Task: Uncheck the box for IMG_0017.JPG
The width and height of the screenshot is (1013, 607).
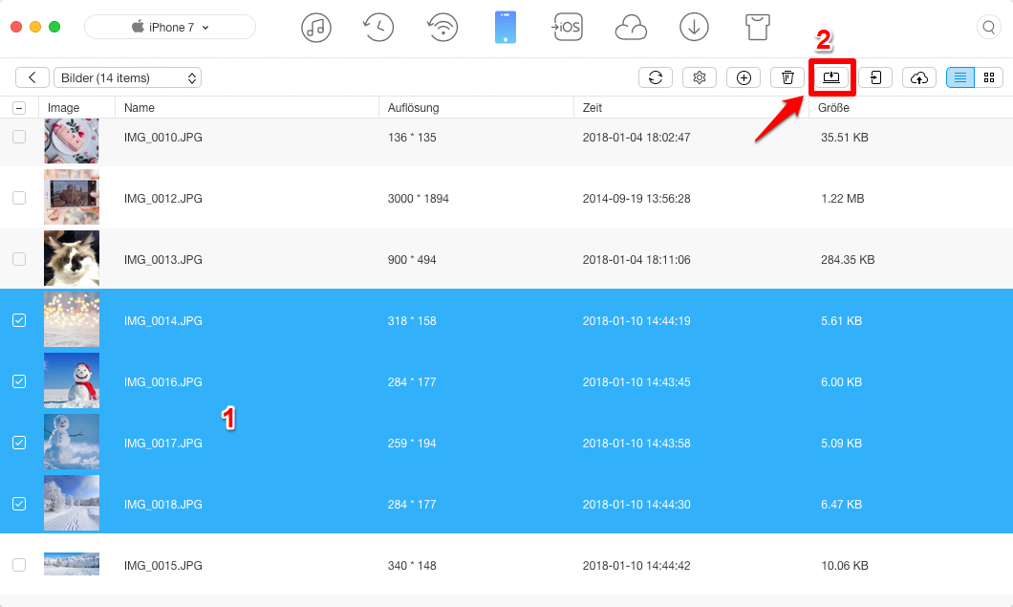Action: [x=19, y=443]
